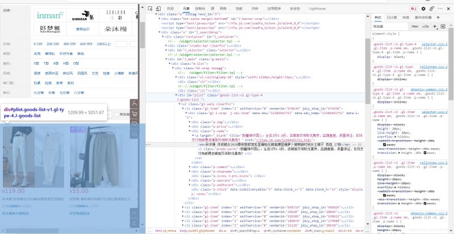Click the back-to-top arrow icon

[134, 213]
